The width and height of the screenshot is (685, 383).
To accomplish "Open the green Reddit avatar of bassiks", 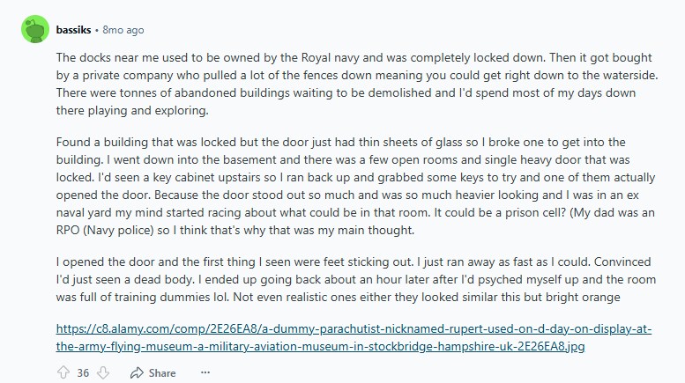I will click(x=35, y=29).
